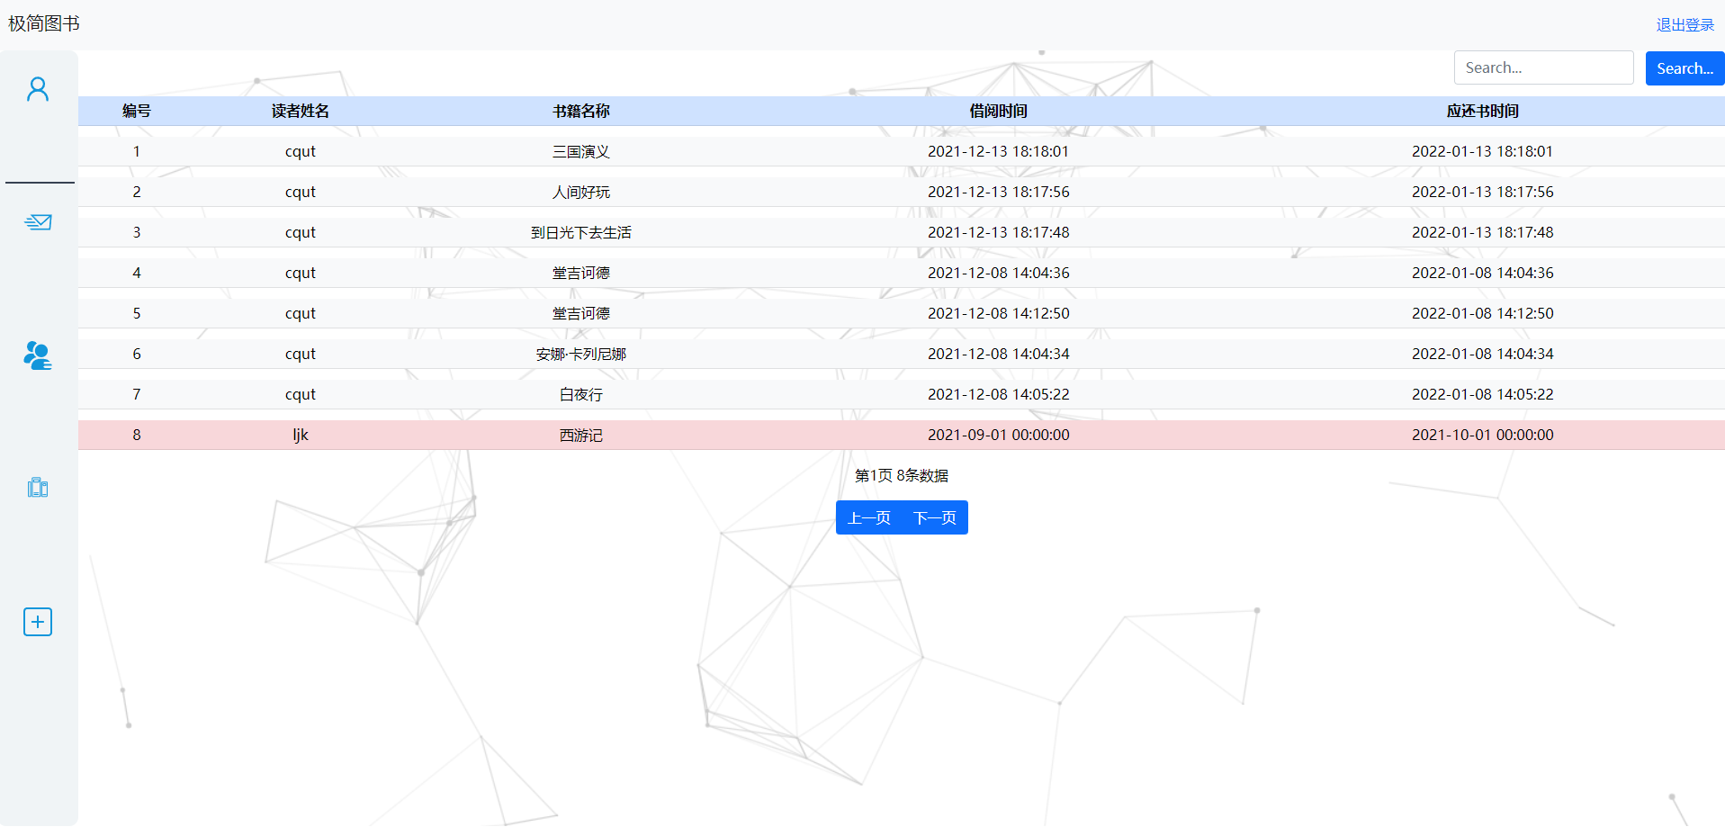Click the blue Search... button
Screen dimensions: 1725x836
(x=1685, y=68)
